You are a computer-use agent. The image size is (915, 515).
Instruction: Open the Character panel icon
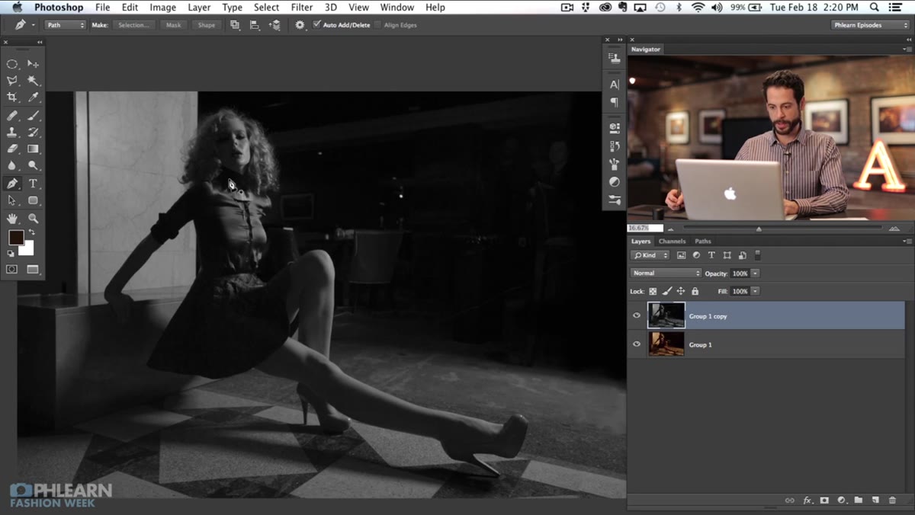tap(615, 85)
